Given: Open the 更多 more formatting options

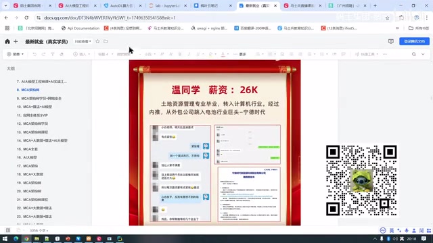Looking at the screenshot, I should (x=240, y=54).
